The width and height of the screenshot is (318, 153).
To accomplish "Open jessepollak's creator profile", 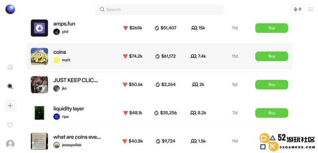I will 67,145.
